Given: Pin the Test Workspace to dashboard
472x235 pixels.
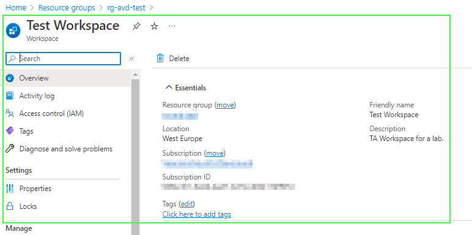Looking at the screenshot, I should 136,26.
